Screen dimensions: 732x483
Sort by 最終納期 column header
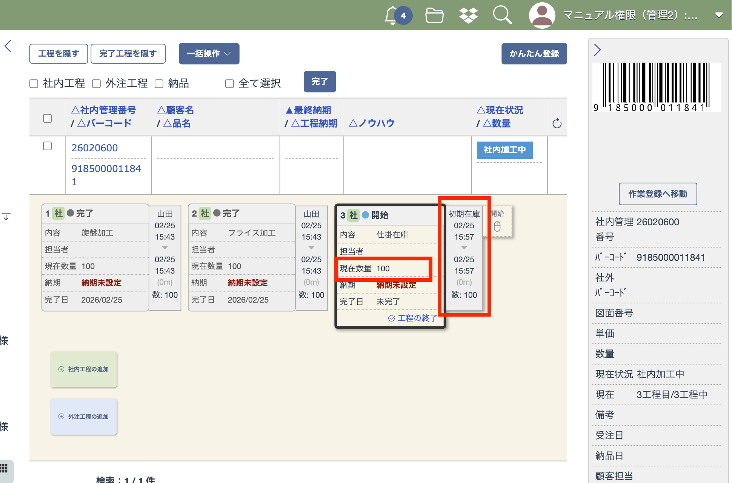coord(308,110)
